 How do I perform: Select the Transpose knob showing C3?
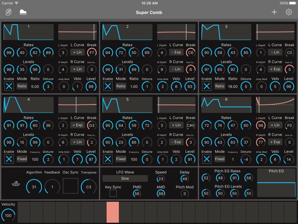89,187
